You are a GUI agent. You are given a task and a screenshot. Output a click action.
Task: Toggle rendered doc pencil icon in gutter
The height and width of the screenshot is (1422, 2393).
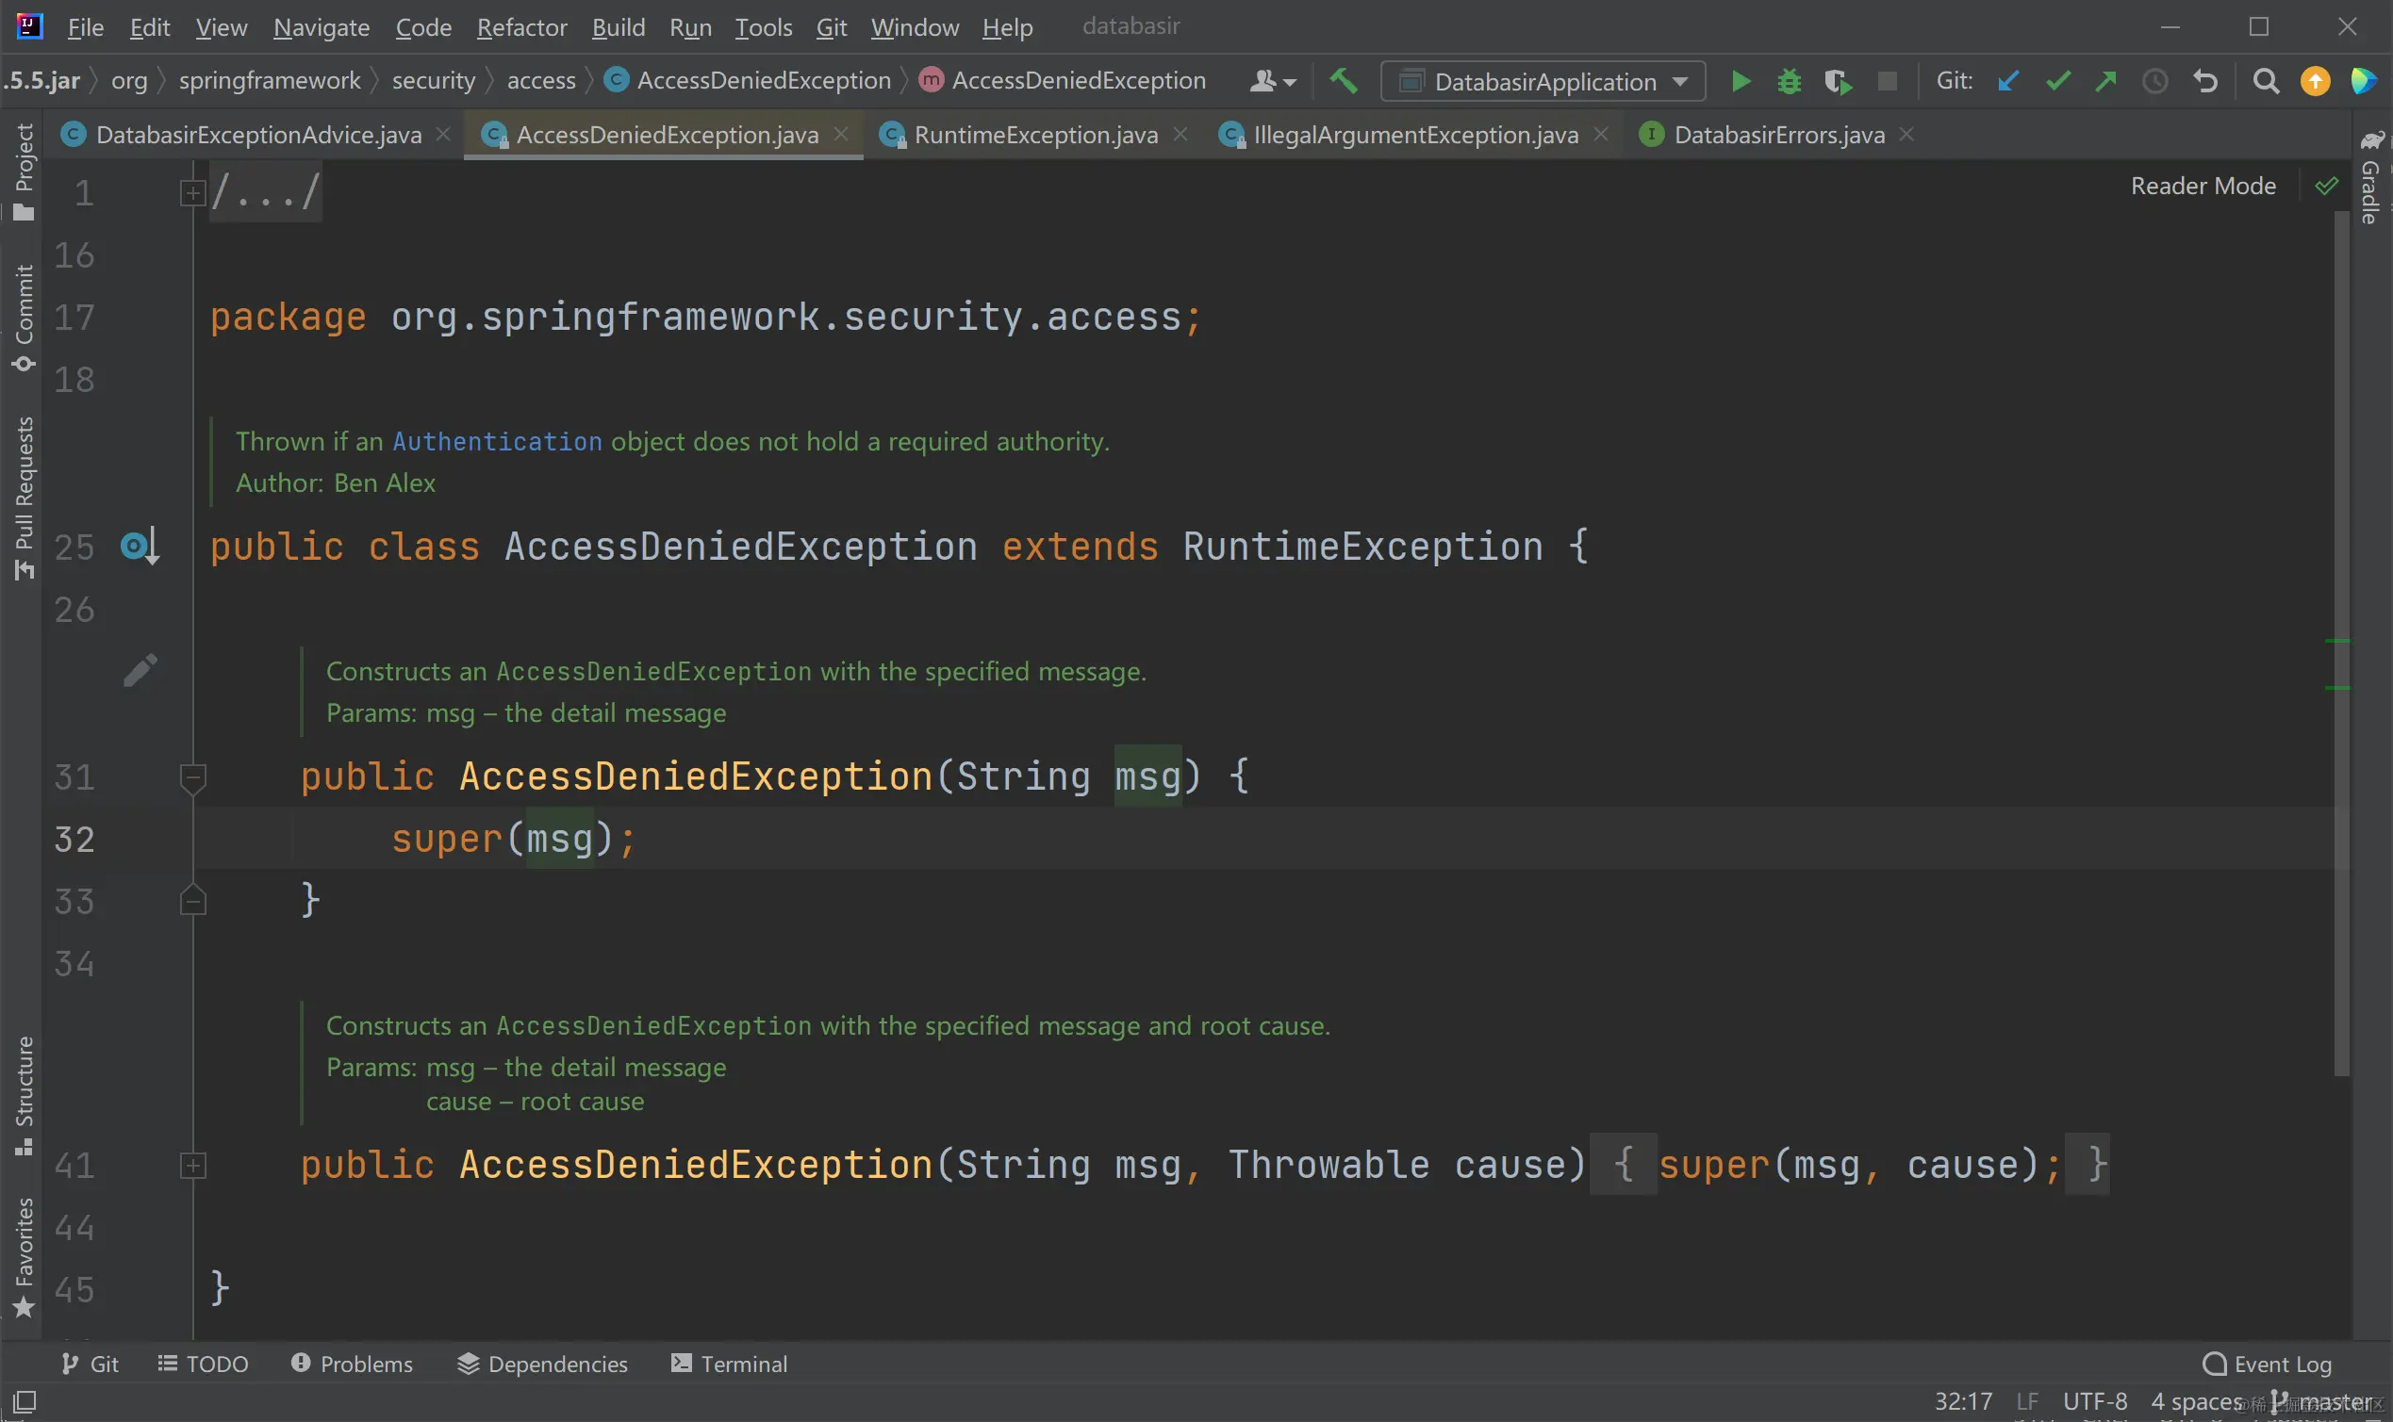pos(140,671)
